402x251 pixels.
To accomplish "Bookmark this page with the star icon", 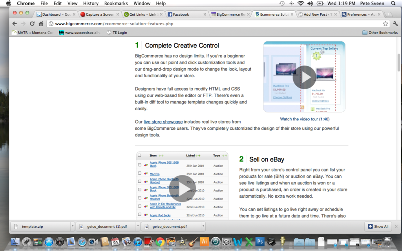I will click(386, 24).
